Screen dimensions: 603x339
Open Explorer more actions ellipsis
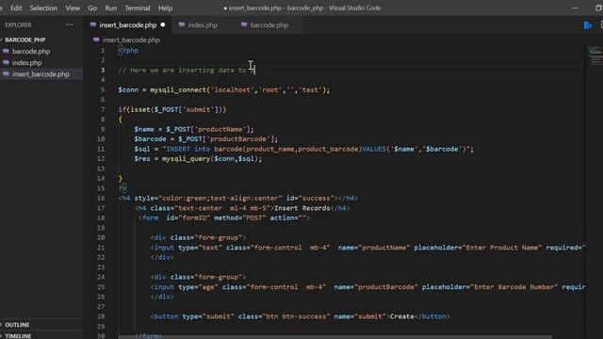(x=69, y=25)
